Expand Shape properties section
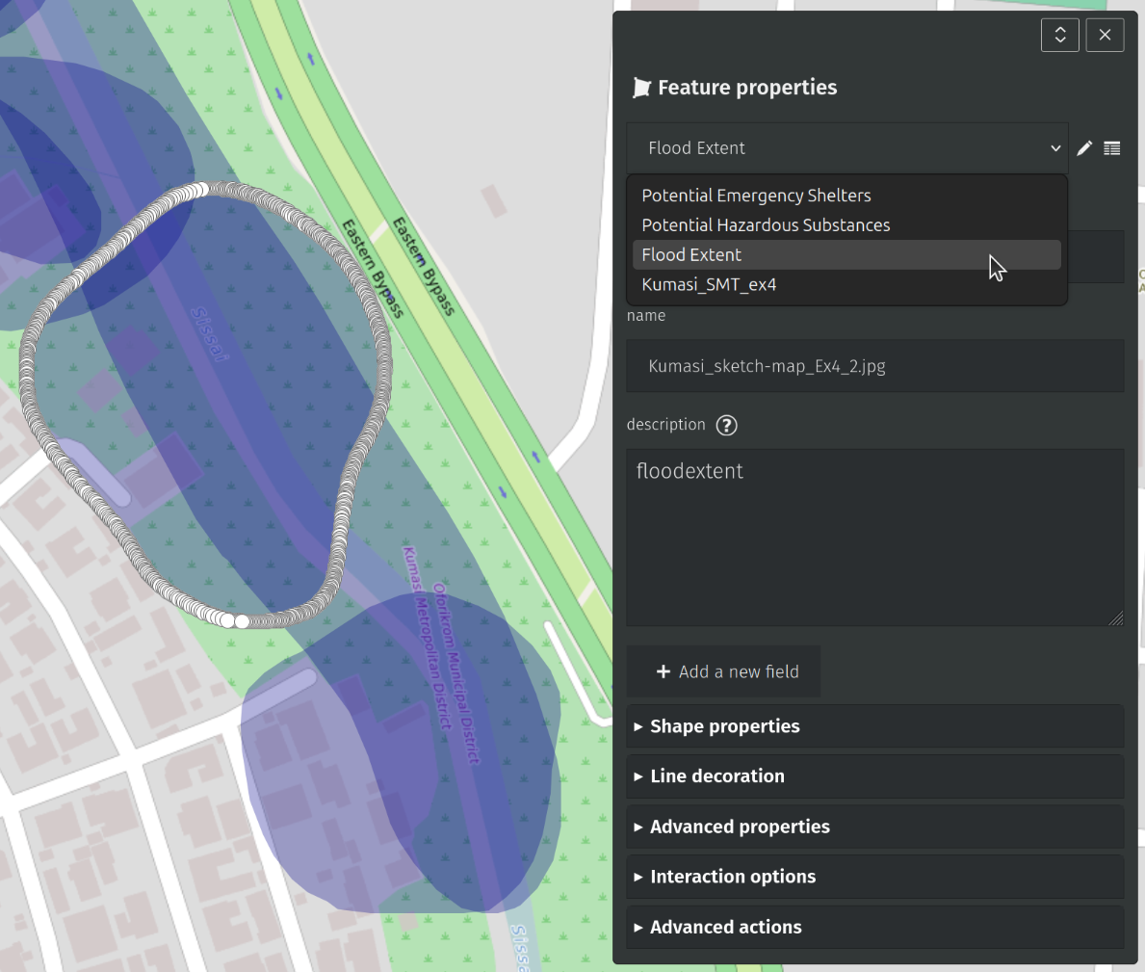 [x=724, y=726]
